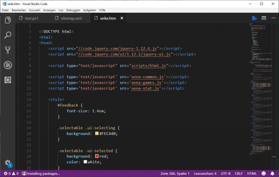Image resolution: width=279 pixels, height=177 pixels.
Task: Click line number 14 in the gutter
Action: [x=29, y=100]
